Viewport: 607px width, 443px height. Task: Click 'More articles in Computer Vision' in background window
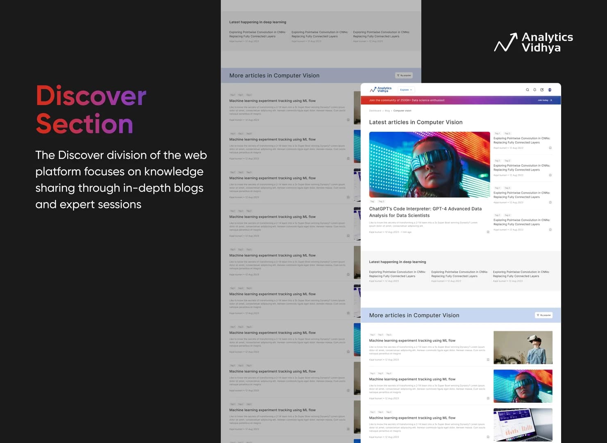pos(274,75)
